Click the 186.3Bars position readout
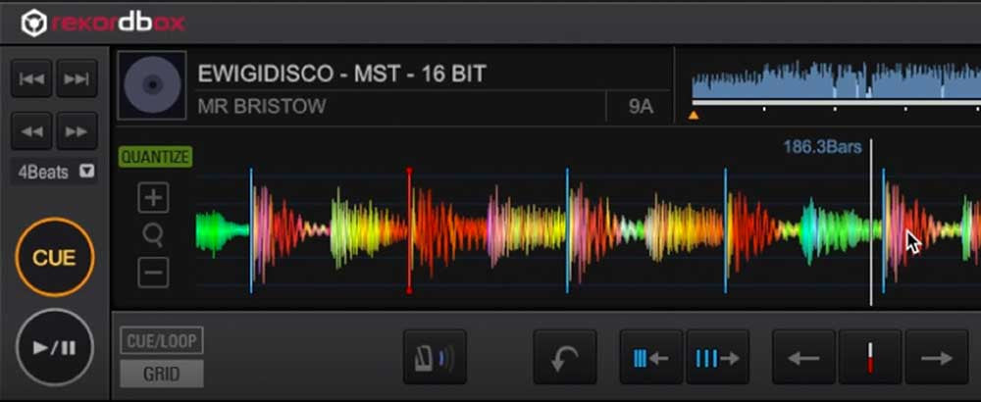The height and width of the screenshot is (402, 981). [x=822, y=147]
